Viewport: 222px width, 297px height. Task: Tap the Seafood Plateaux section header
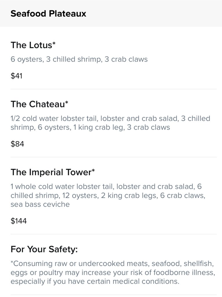48,14
